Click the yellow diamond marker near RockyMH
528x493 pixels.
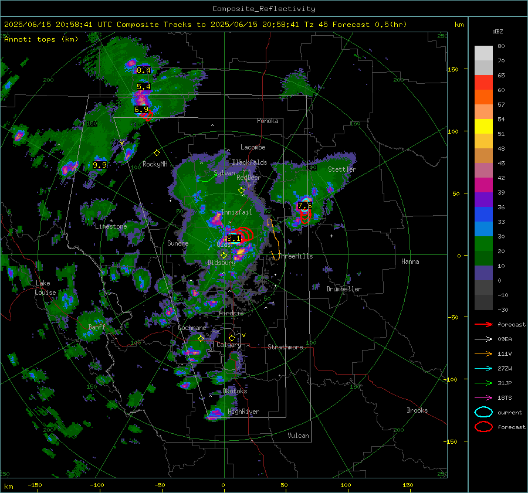click(157, 153)
